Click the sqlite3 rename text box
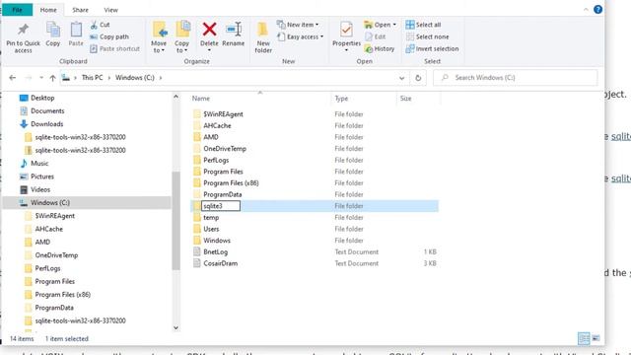The height and width of the screenshot is (355, 631). point(221,206)
